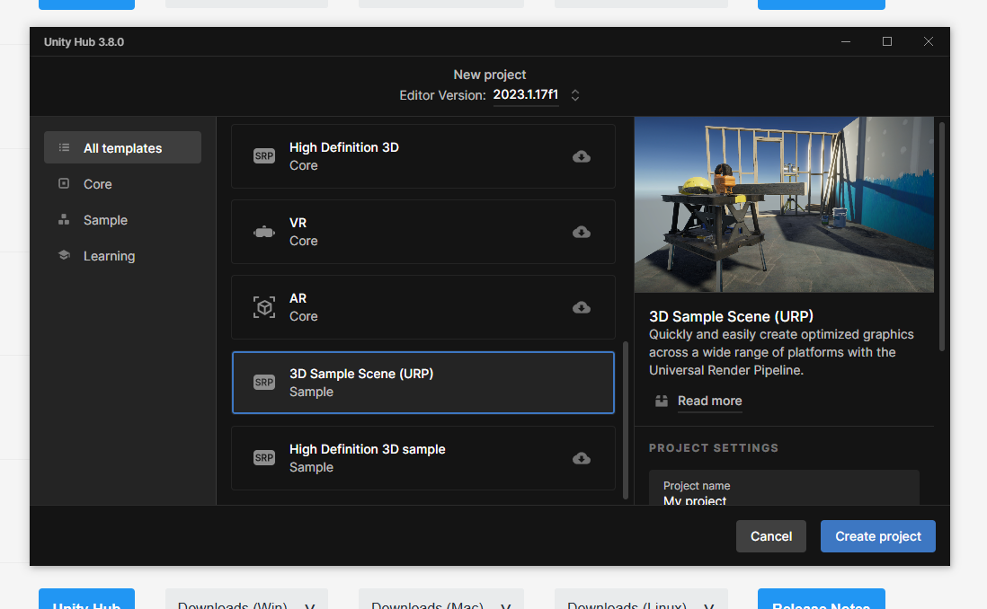The width and height of the screenshot is (987, 609).
Task: Select the Sample templates category
Action: [123, 219]
